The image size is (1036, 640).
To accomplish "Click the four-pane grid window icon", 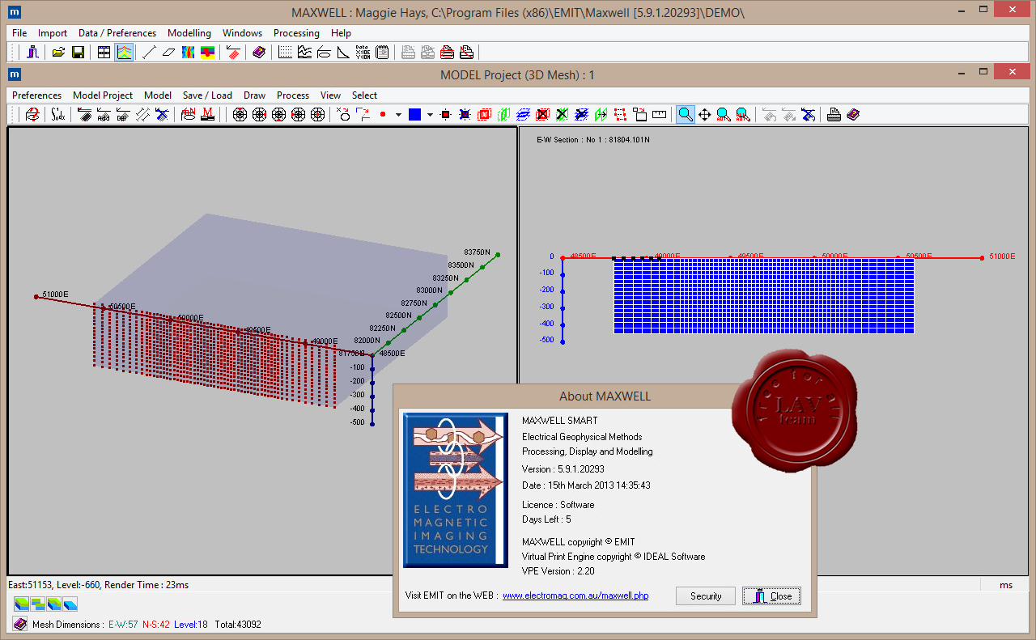I will point(104,53).
